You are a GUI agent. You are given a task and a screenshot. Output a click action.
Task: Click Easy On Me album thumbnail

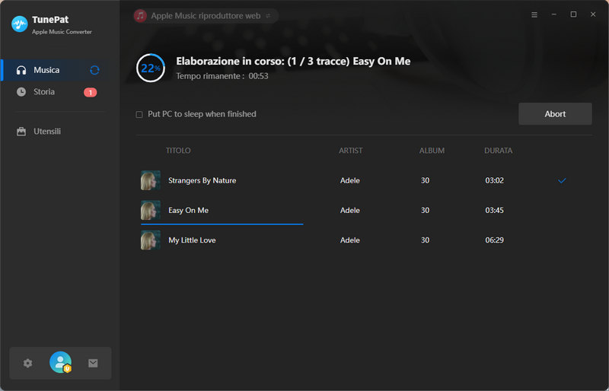[x=150, y=210]
